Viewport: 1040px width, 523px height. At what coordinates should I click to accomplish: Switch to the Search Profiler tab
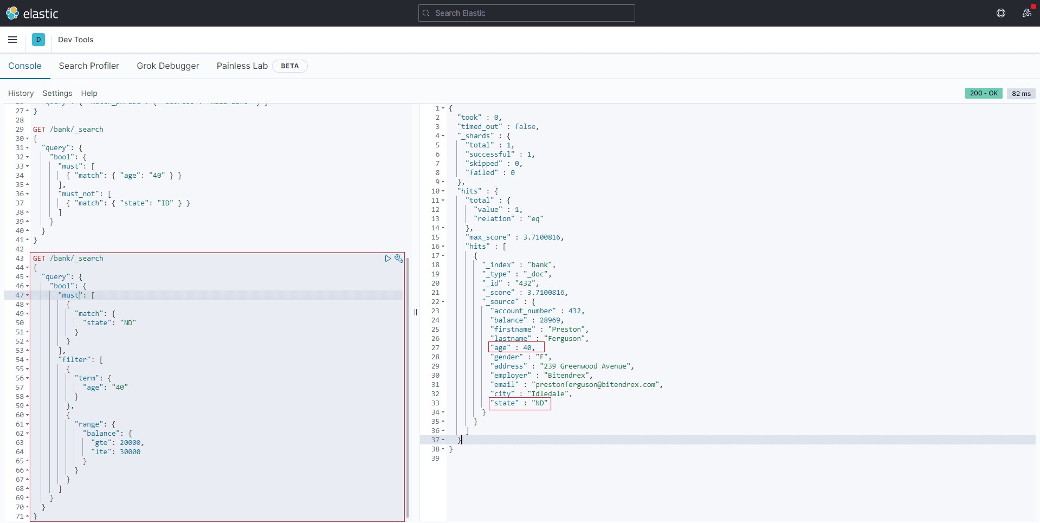tap(89, 66)
